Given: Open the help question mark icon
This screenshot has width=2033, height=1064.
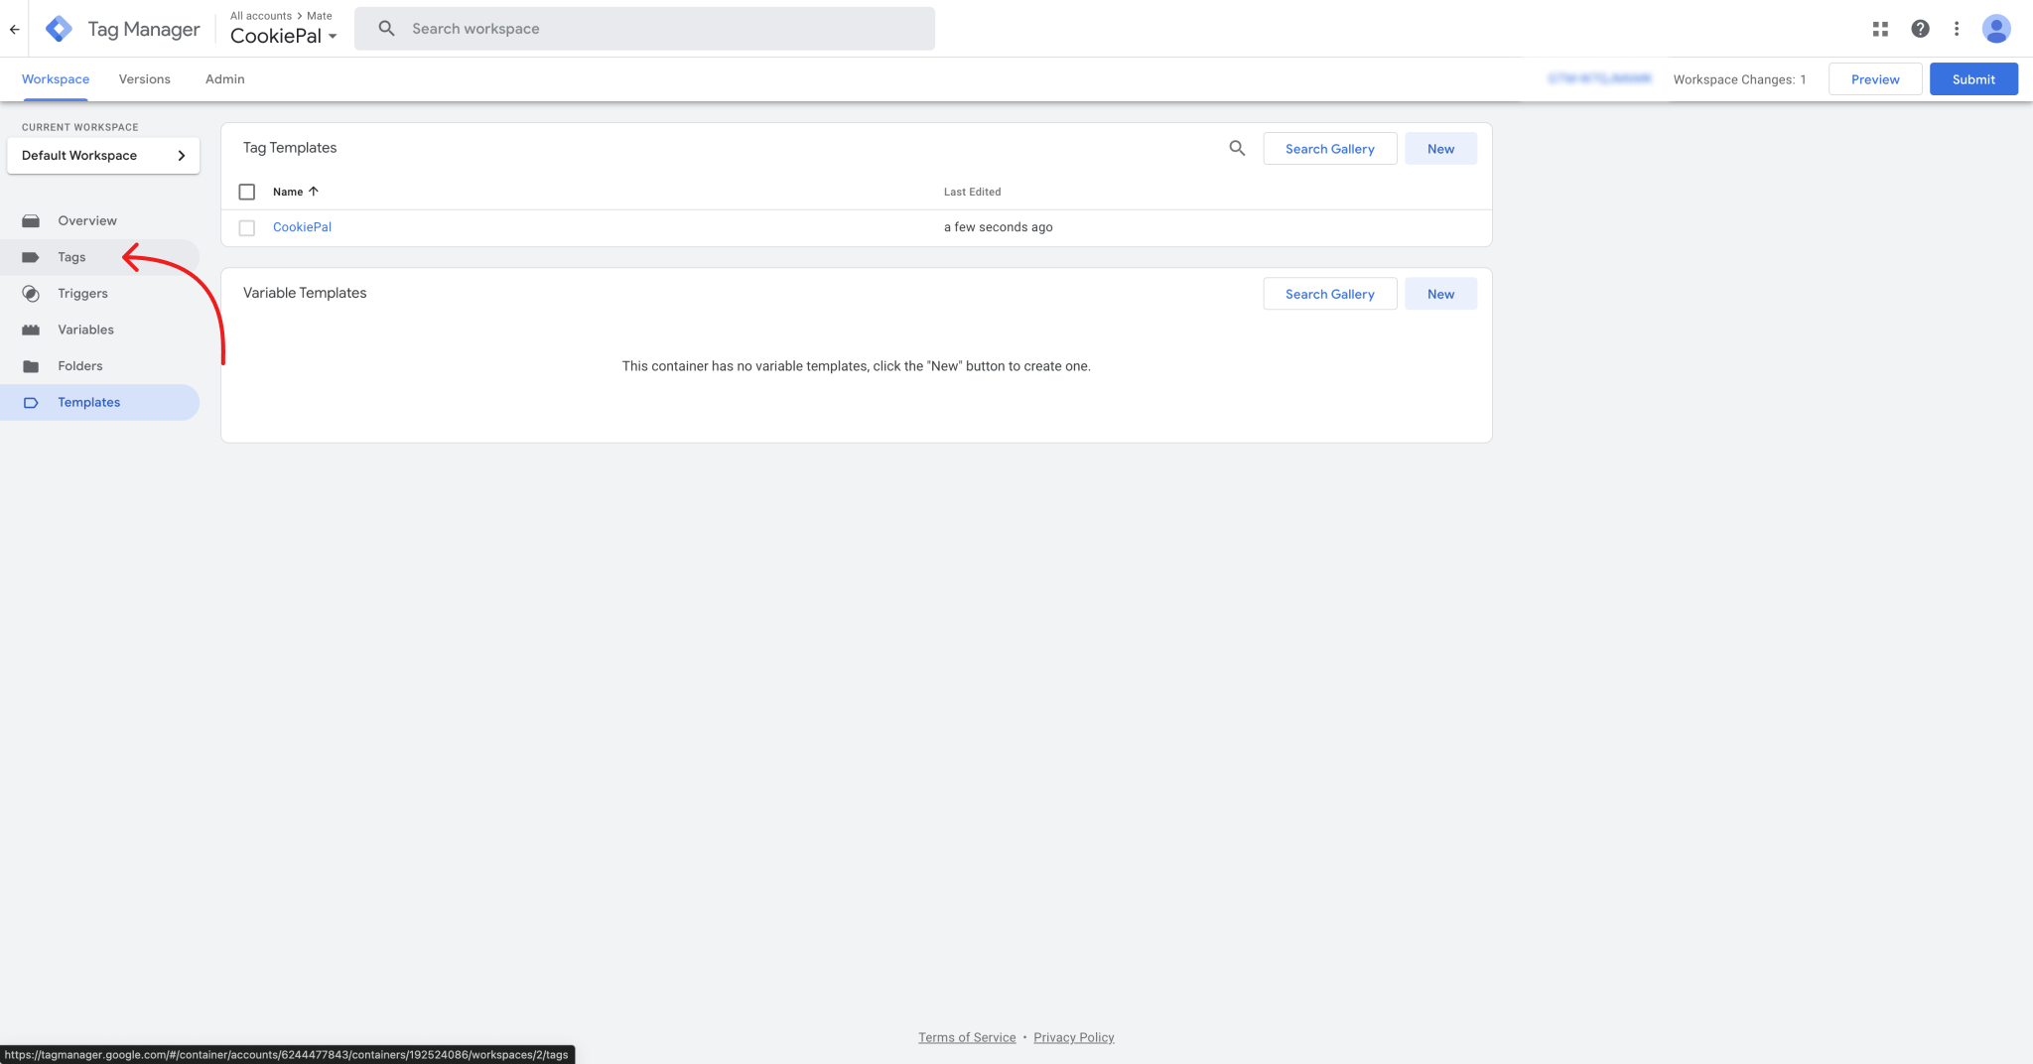Looking at the screenshot, I should [1920, 29].
